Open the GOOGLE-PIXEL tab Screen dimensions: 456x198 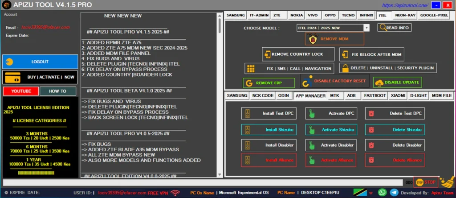click(x=434, y=15)
